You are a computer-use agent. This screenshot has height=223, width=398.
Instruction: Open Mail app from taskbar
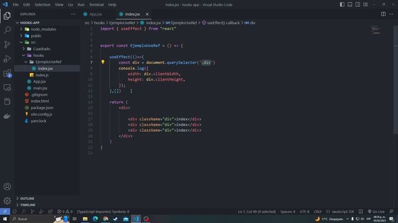click(126, 219)
